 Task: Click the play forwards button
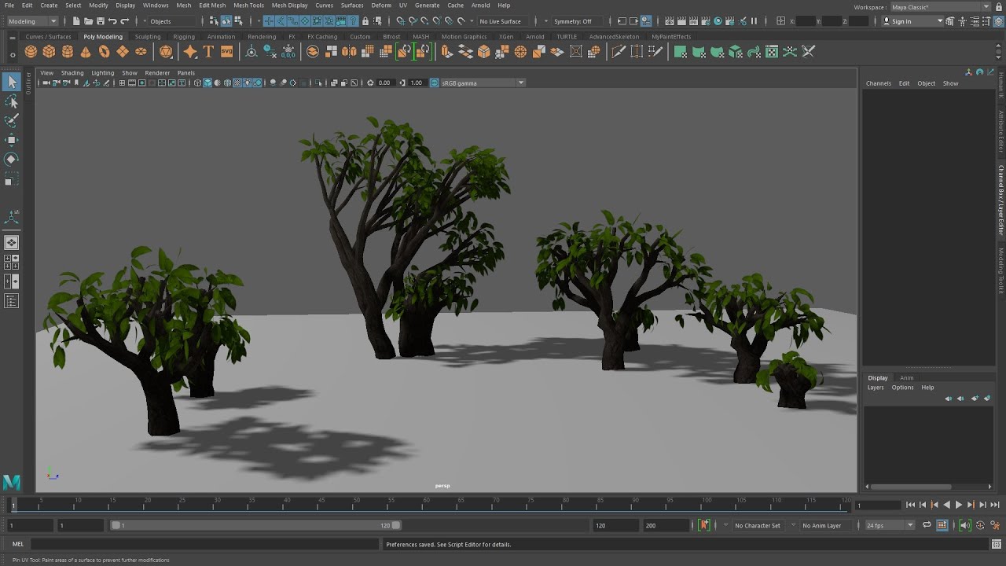click(x=958, y=505)
